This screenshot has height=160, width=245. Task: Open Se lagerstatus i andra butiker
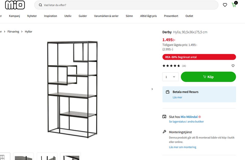186,121
